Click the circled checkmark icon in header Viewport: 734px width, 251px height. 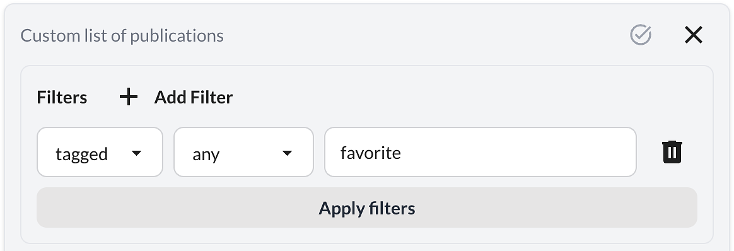coord(641,35)
